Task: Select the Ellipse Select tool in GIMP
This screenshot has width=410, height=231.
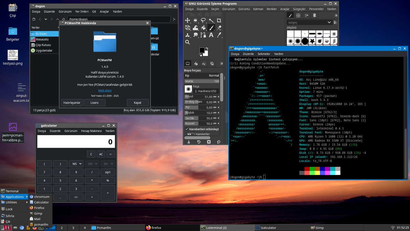Action: point(195,21)
